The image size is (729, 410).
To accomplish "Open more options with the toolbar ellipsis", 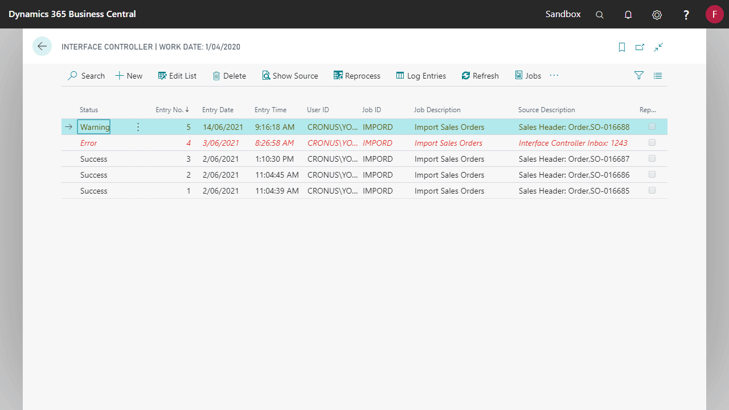I will [554, 75].
